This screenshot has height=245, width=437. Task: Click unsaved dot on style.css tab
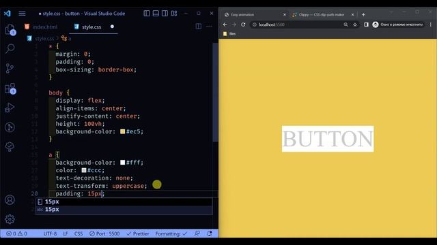[112, 27]
